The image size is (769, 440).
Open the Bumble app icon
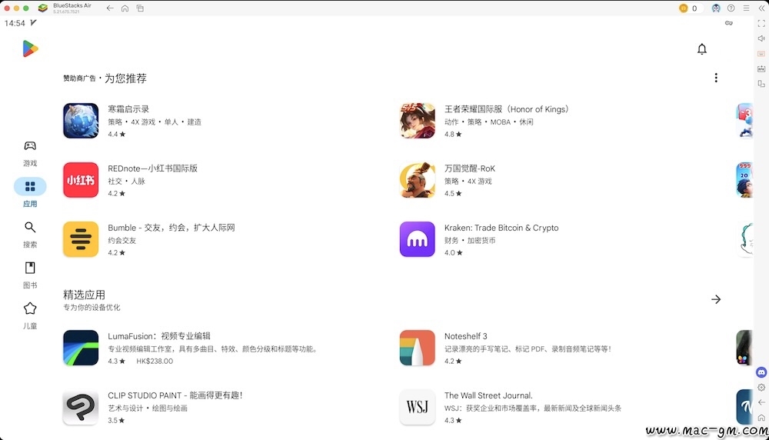pos(81,239)
